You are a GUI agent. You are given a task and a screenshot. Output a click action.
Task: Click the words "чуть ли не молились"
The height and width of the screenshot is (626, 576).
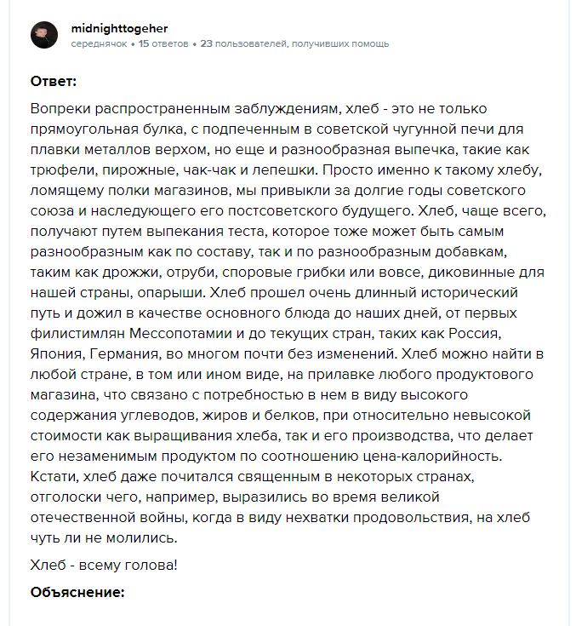pyautogui.click(x=105, y=537)
